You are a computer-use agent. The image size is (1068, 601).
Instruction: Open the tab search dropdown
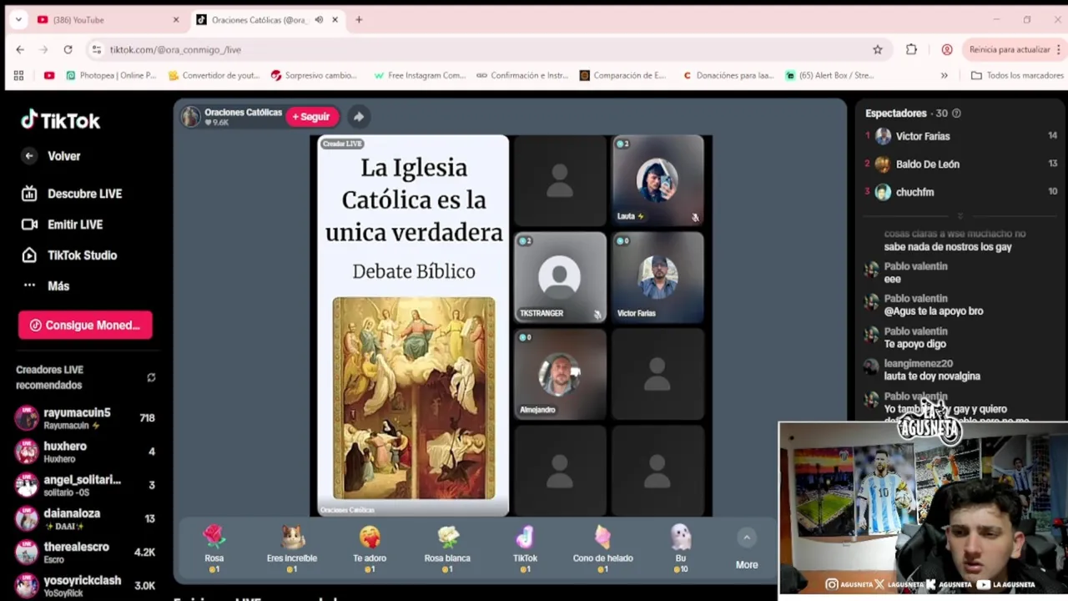(x=18, y=20)
